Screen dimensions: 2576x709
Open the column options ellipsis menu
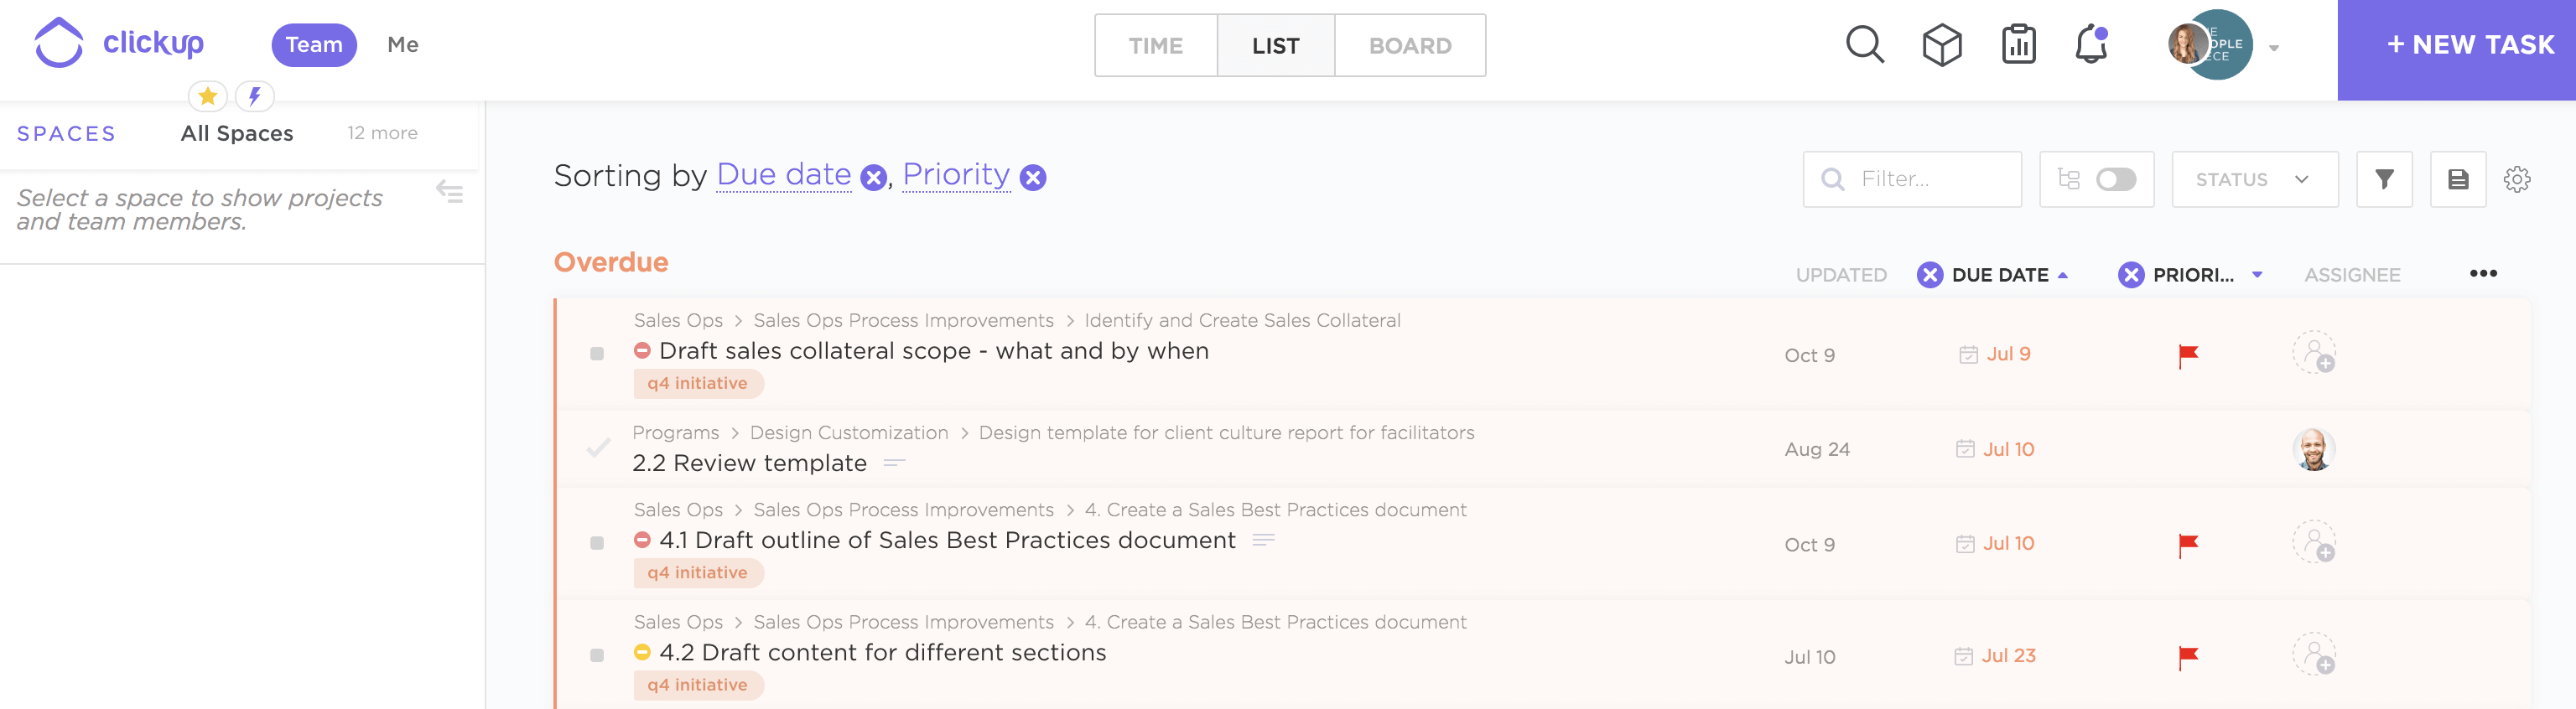pyautogui.click(x=2482, y=273)
